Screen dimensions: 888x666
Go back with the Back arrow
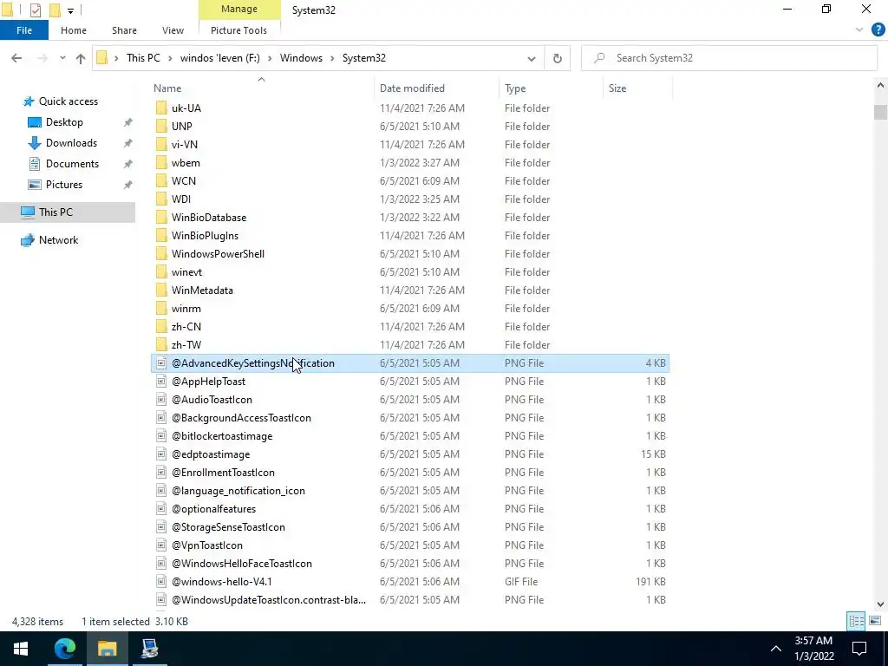pyautogui.click(x=16, y=58)
